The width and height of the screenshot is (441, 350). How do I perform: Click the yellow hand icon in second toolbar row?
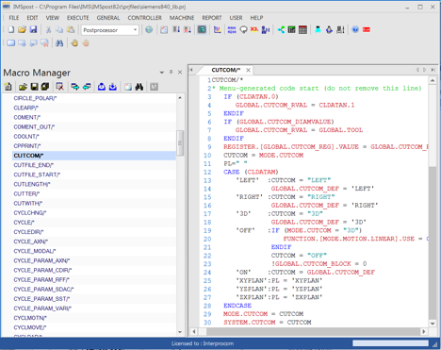(74, 43)
